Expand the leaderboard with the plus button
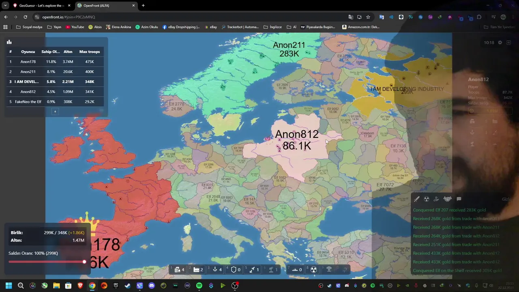The height and width of the screenshot is (292, 519). [x=55, y=112]
